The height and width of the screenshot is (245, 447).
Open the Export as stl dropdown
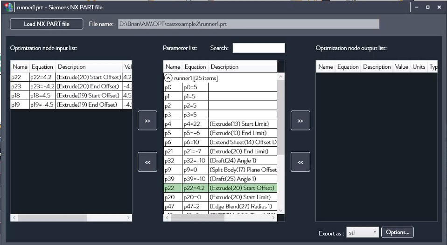(363, 232)
